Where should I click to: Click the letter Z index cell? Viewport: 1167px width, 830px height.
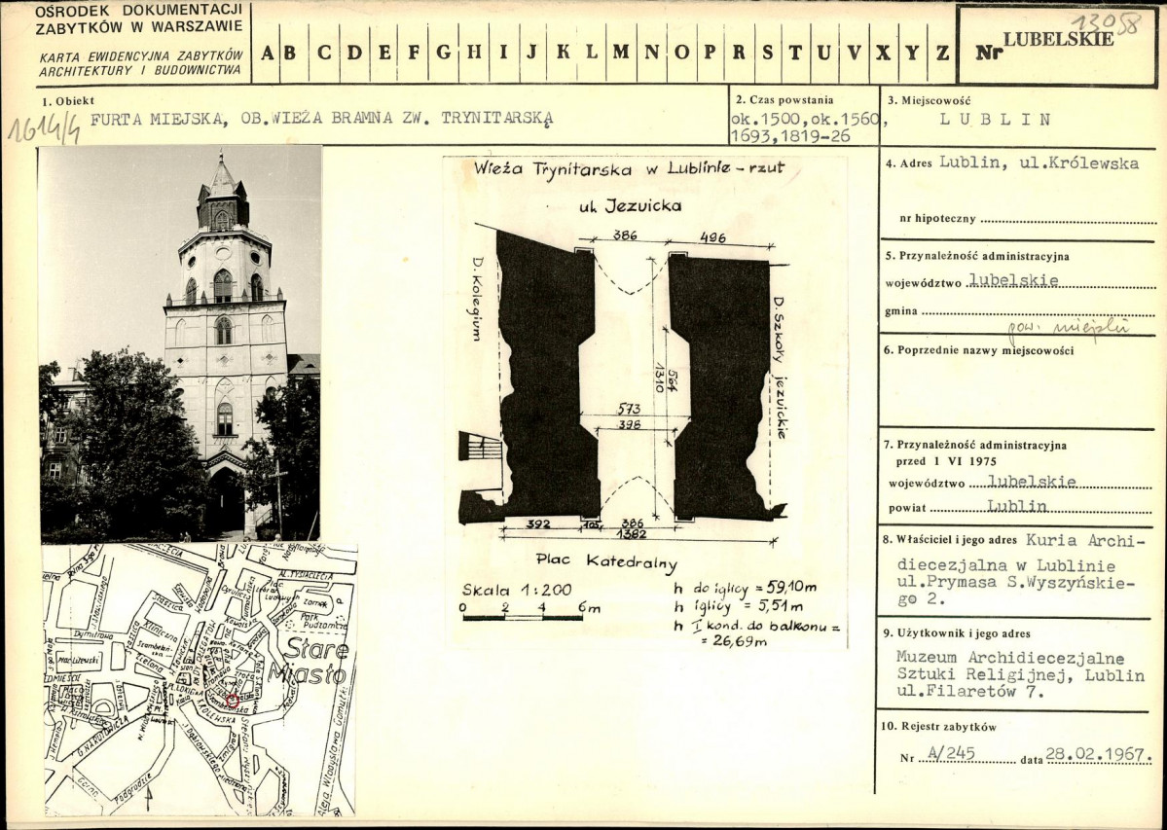click(941, 53)
